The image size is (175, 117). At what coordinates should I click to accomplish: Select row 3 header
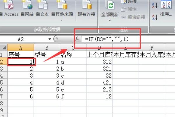3,68
